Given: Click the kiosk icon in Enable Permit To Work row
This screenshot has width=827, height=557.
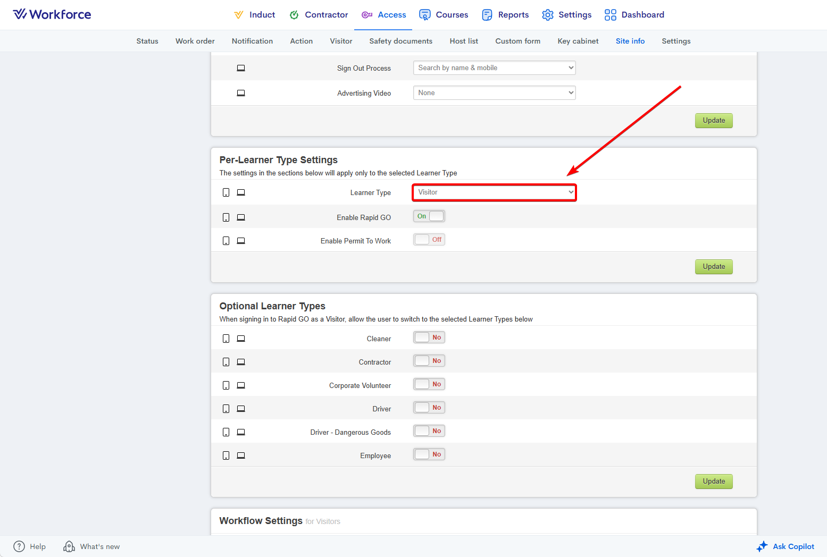Looking at the screenshot, I should (x=241, y=241).
